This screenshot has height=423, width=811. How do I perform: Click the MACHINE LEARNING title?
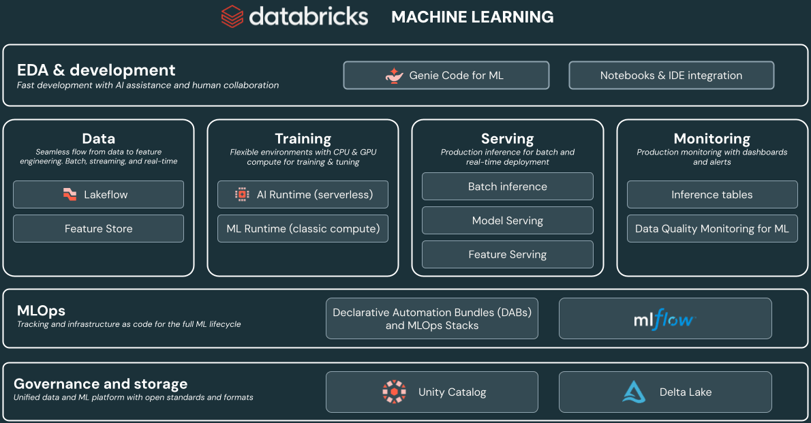point(472,17)
